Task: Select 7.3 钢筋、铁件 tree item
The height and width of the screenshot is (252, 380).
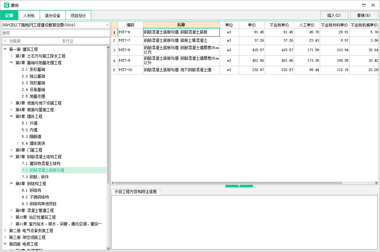Action: click(x=36, y=177)
